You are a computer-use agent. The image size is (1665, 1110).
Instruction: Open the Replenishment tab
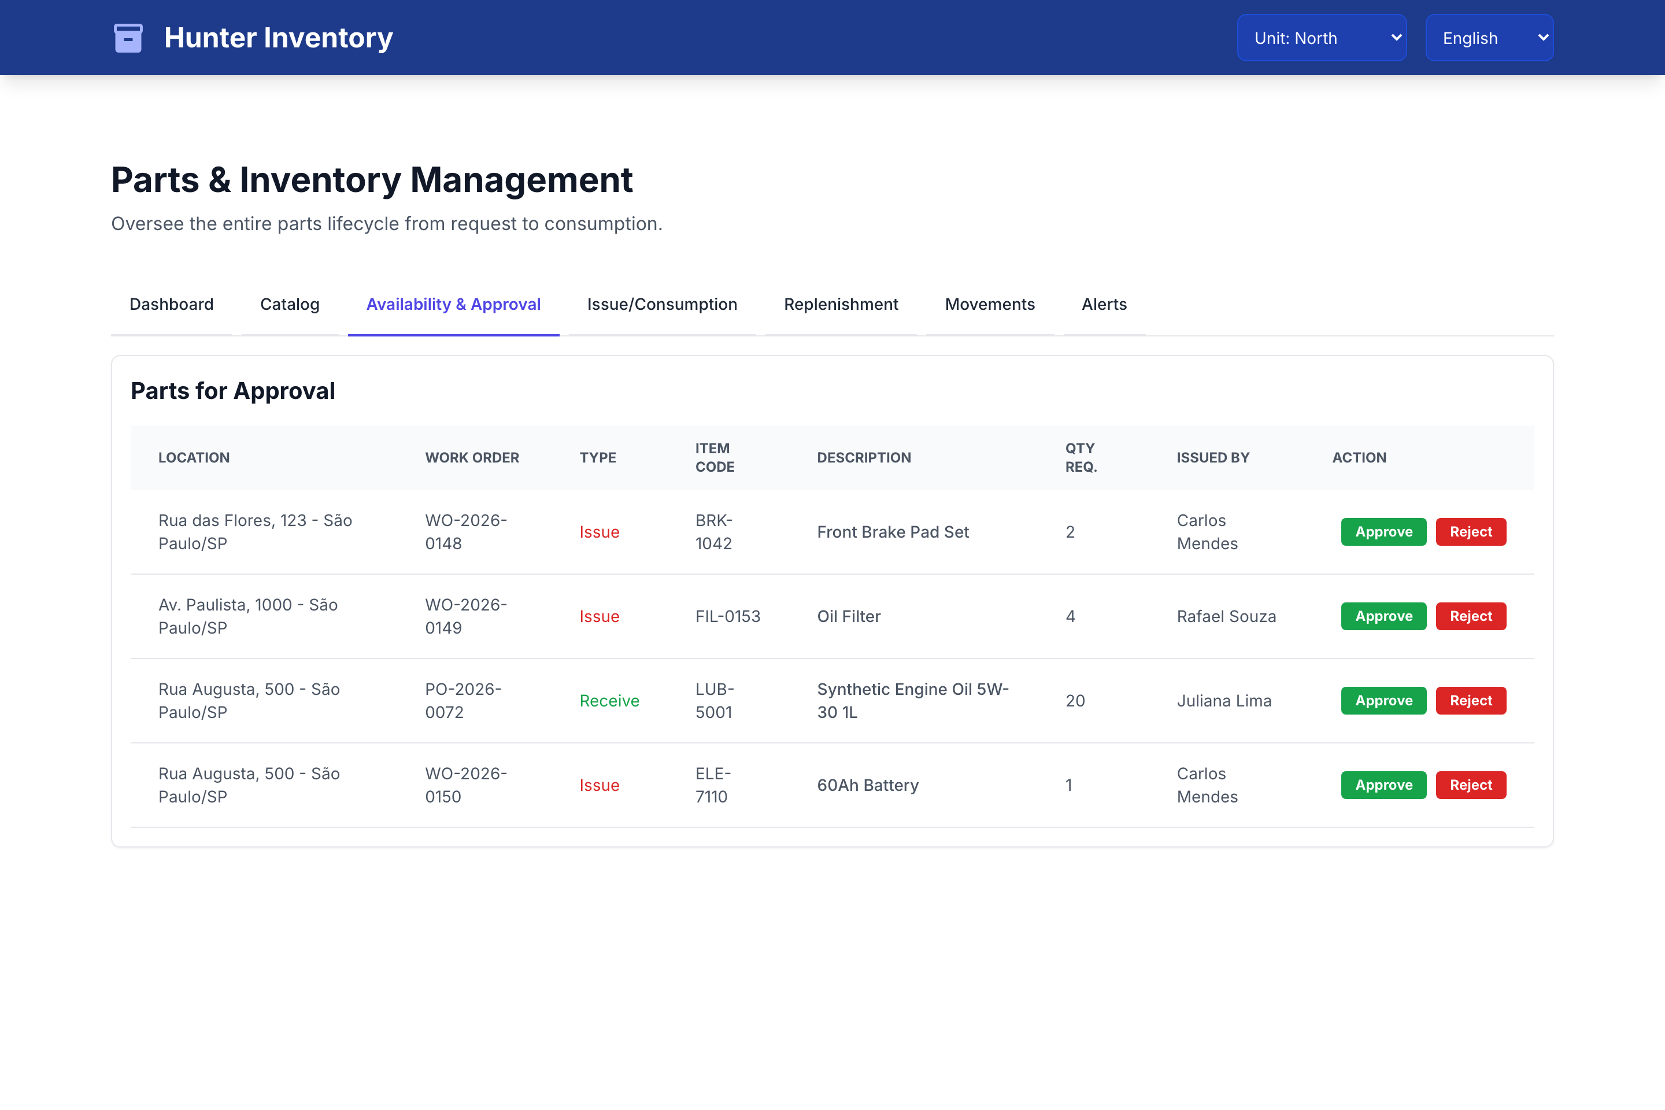pyautogui.click(x=841, y=305)
